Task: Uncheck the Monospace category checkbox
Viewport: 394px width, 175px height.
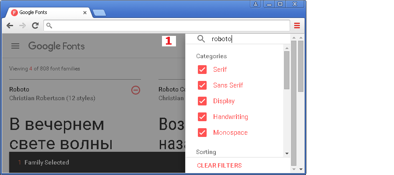Action: pyautogui.click(x=202, y=133)
